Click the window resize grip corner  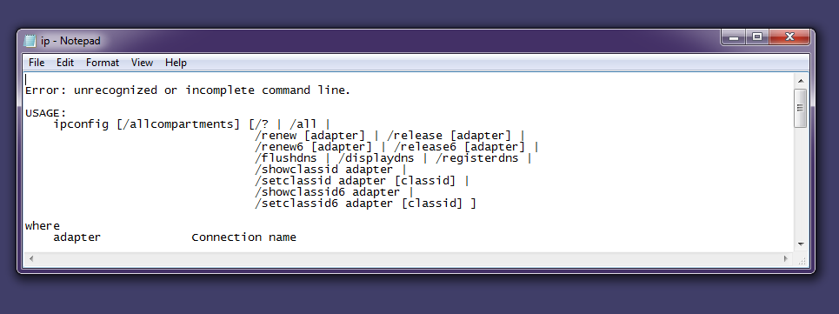[802, 259]
